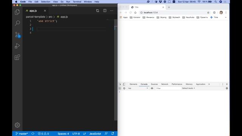Open the Nauchuka bookmarks folder
Screen dimensions: 242x136
pyautogui.click(x=188, y=17)
